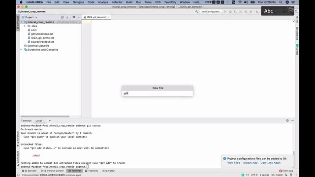Viewport: 315px width, 177px height.
Task: Close the IDEA_git_demo.txt editor tab
Action: [108, 17]
